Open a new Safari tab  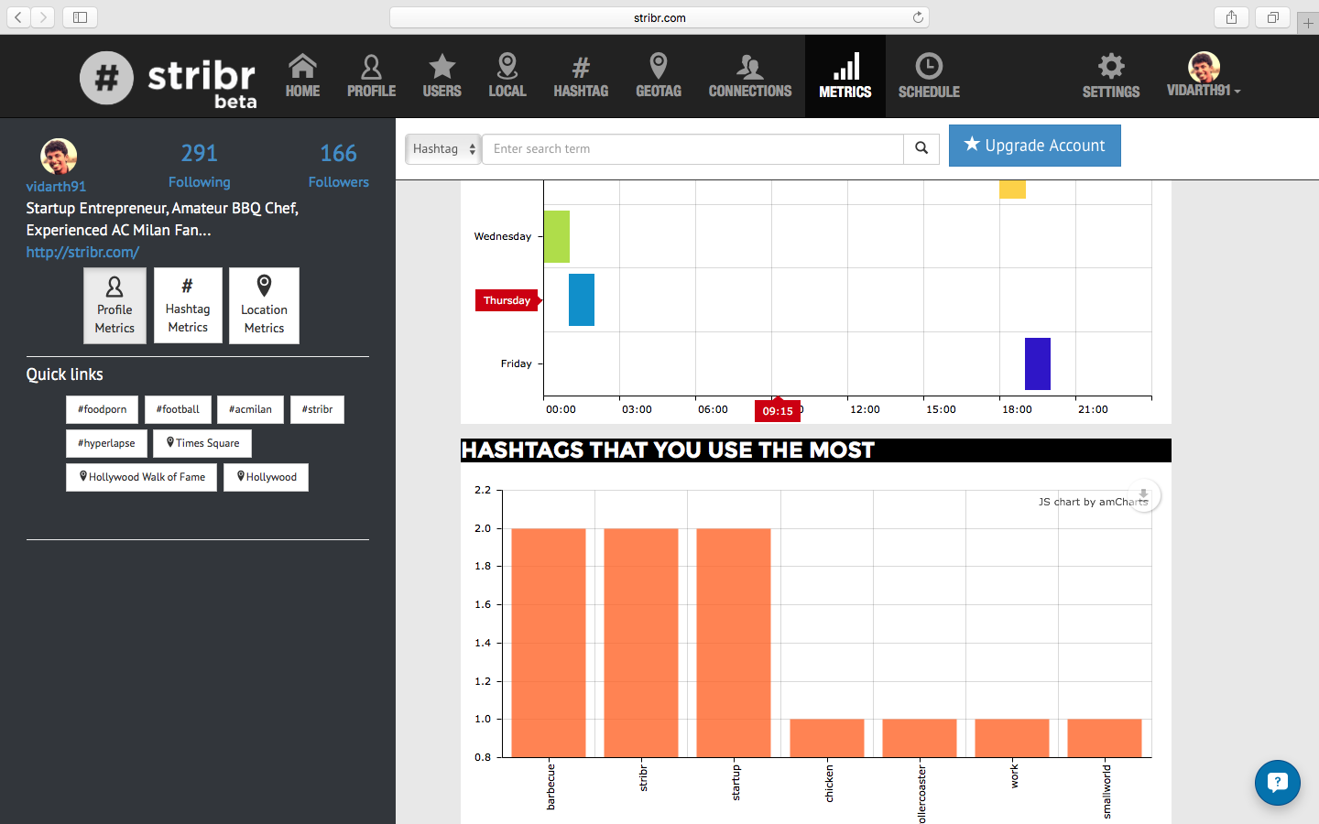tap(1308, 24)
